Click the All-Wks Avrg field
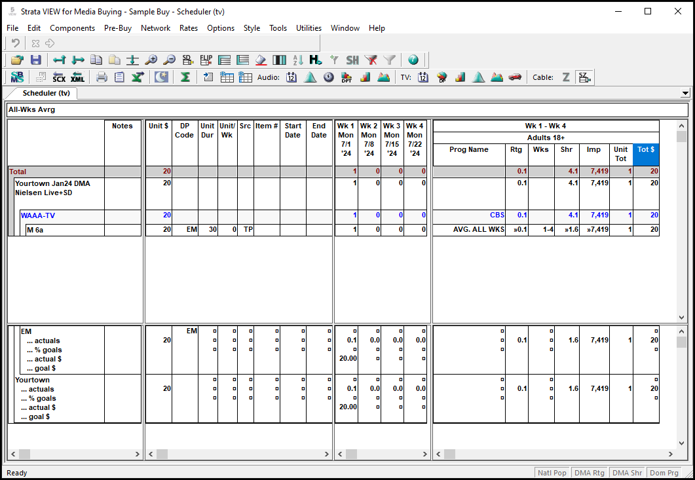The image size is (695, 480). (347, 109)
